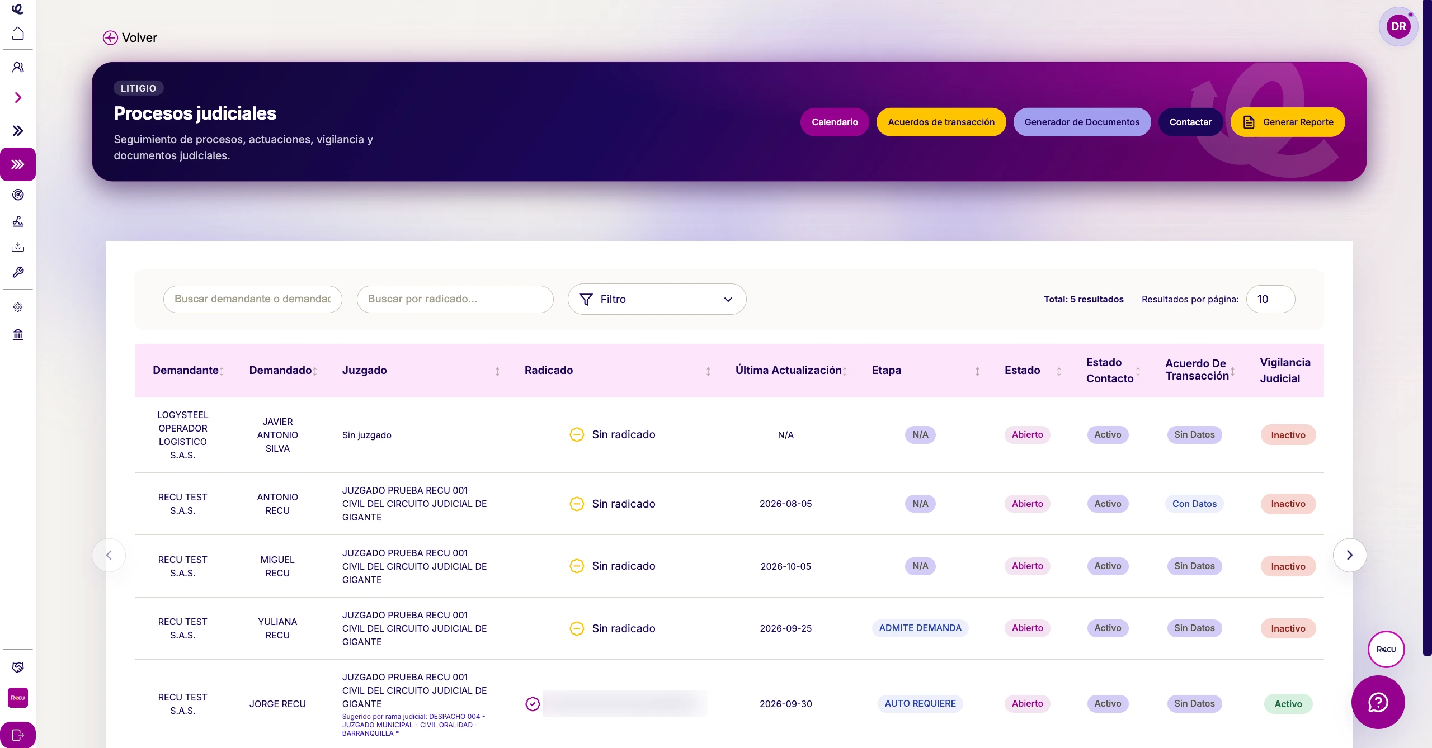Screen dimensions: 1432x748
Task: Open the Calendario button
Action: click(x=835, y=122)
